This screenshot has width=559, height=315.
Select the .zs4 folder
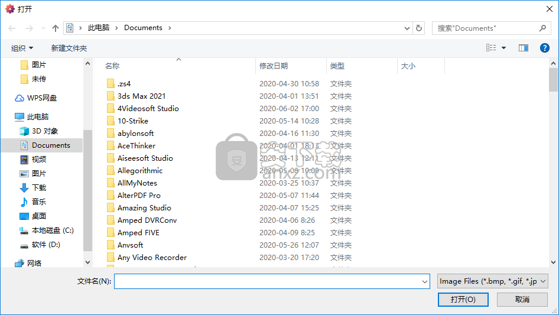coord(119,84)
